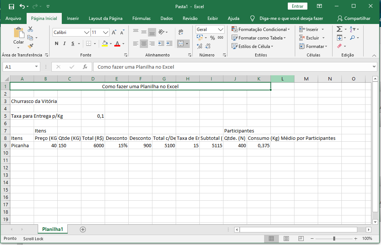Click the Compartilhar share button

(x=354, y=18)
